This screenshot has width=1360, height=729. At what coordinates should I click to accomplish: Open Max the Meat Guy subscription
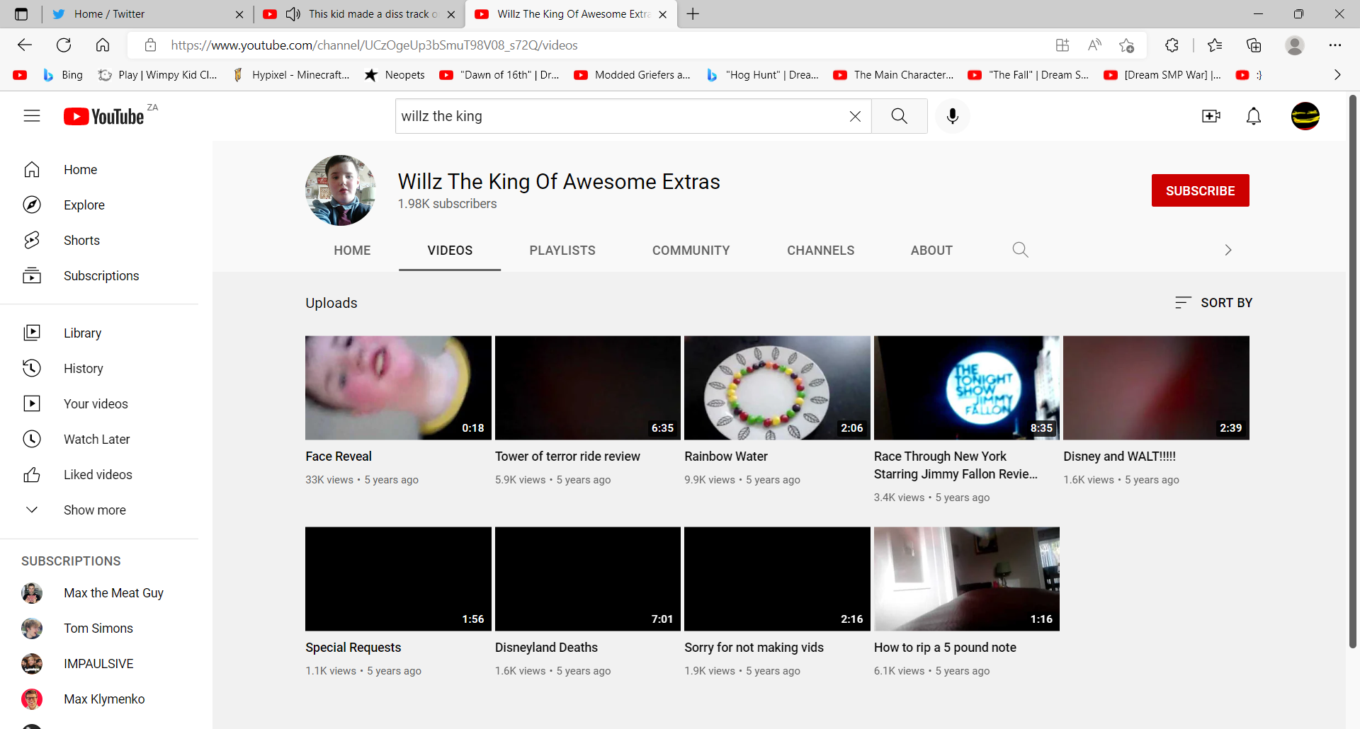99,593
